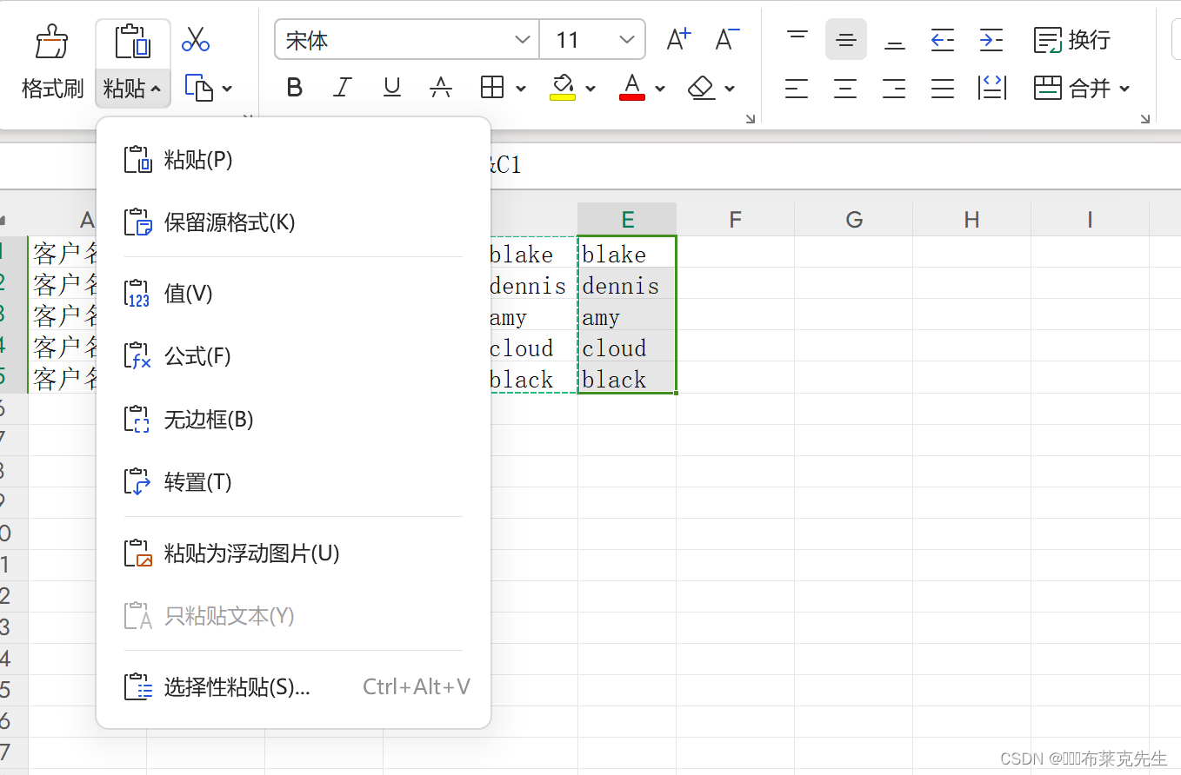Open the font name dropdown 宋体
The height and width of the screenshot is (775, 1181).
(523, 40)
